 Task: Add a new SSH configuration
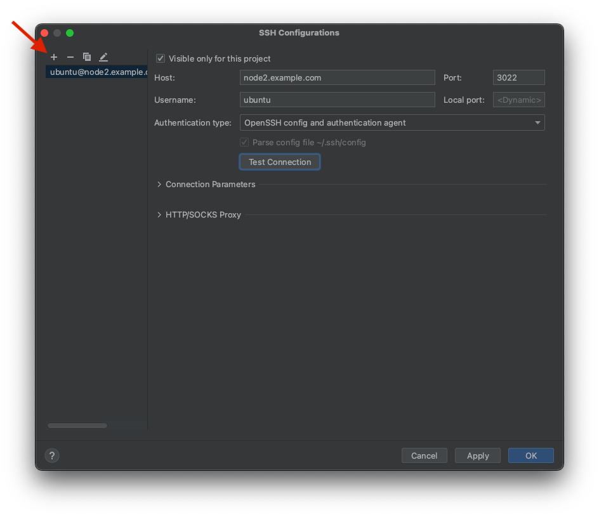point(54,56)
